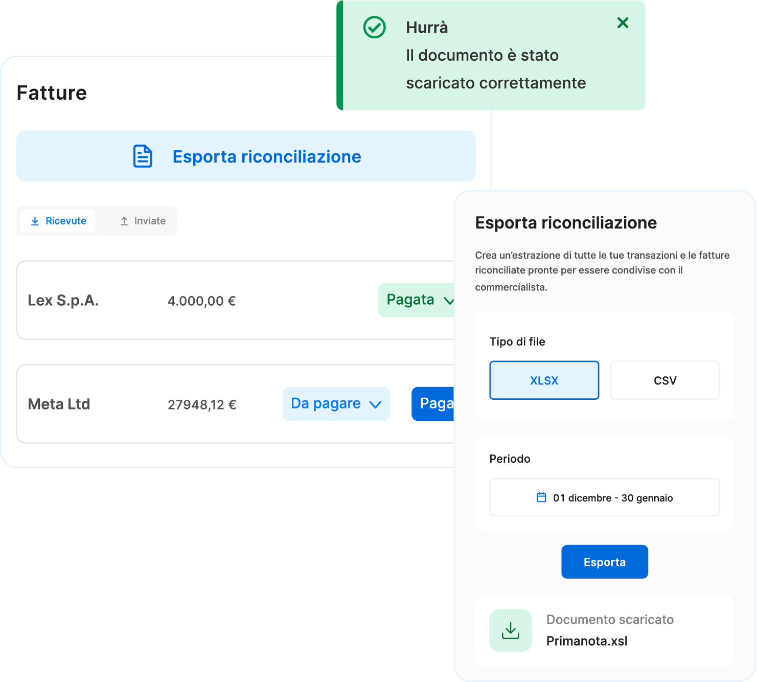Select XLSX as the file type
The image size is (757, 682).
click(x=544, y=380)
